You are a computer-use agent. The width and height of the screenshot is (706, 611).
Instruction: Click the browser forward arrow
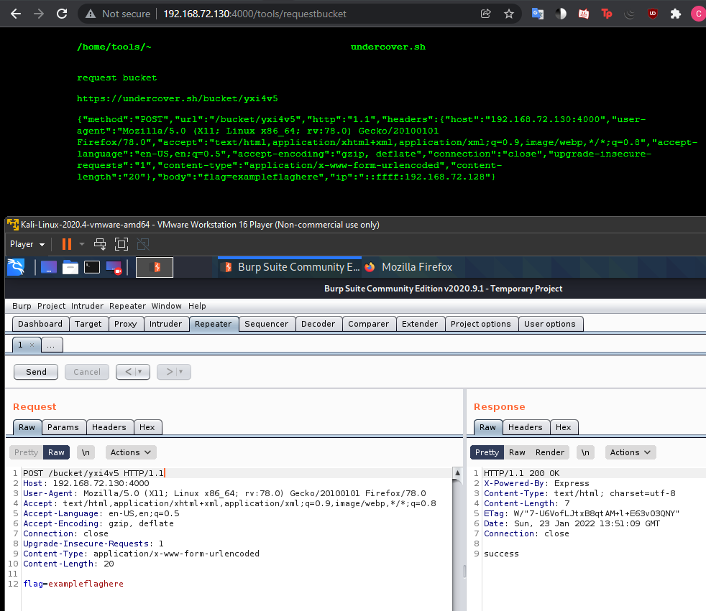(39, 14)
